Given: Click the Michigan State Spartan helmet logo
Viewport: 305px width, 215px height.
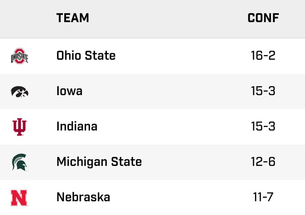Looking at the screenshot, I should [19, 162].
